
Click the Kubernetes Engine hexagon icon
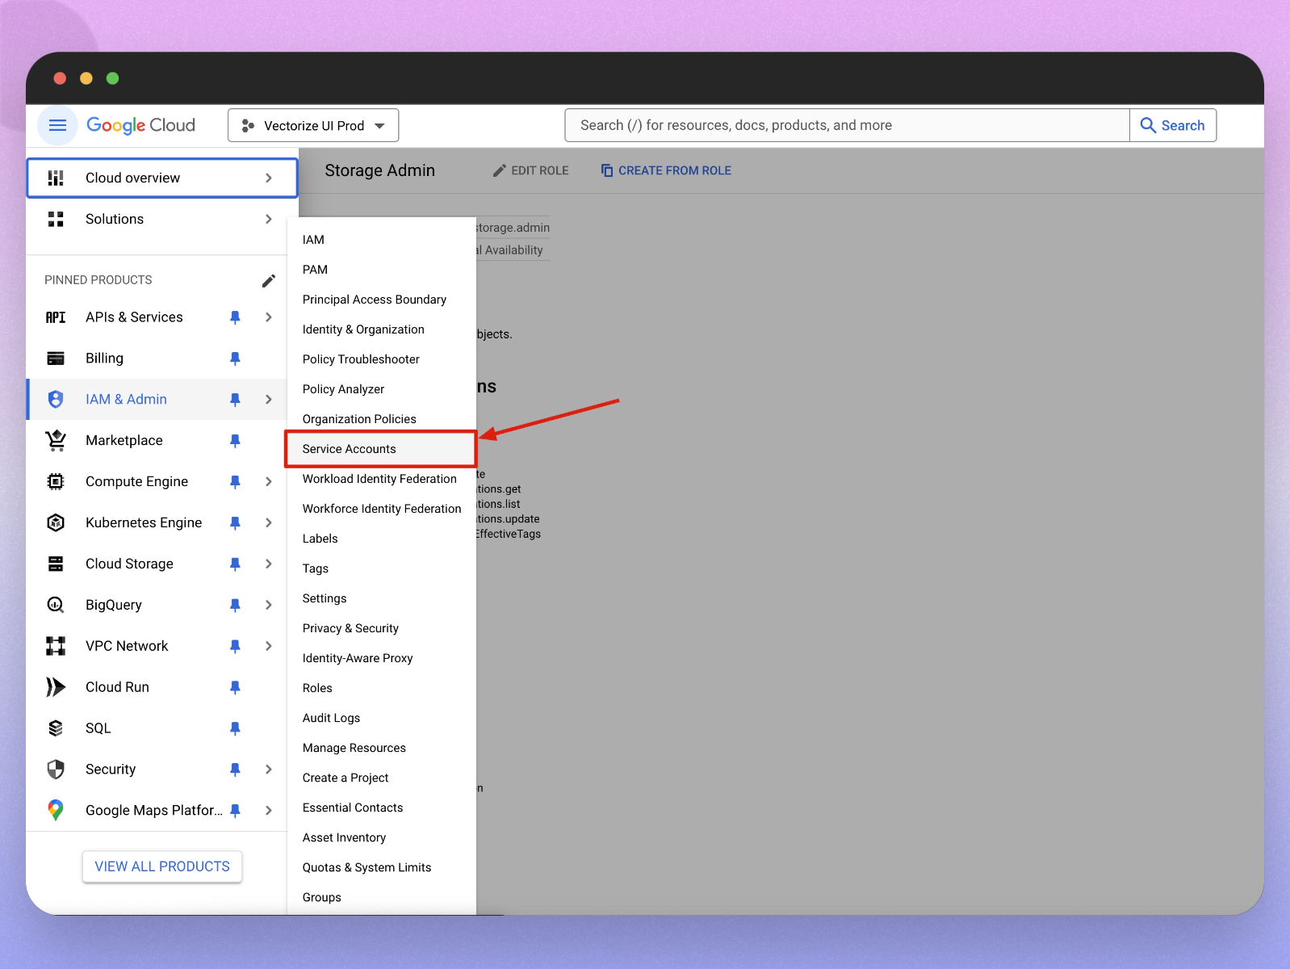point(56,522)
